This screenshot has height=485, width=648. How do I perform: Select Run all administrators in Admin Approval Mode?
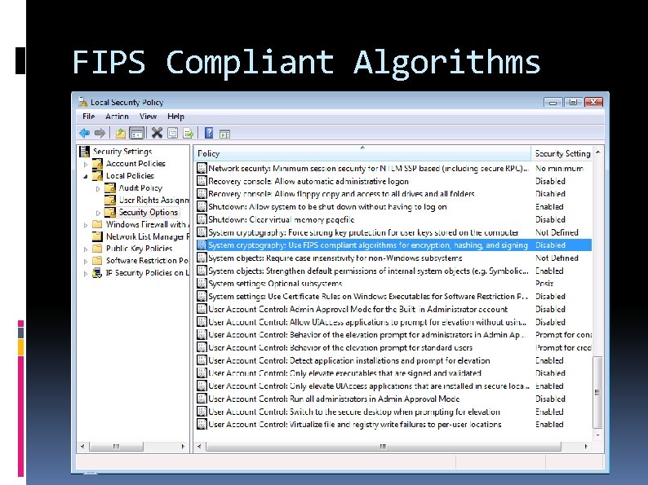394,399
